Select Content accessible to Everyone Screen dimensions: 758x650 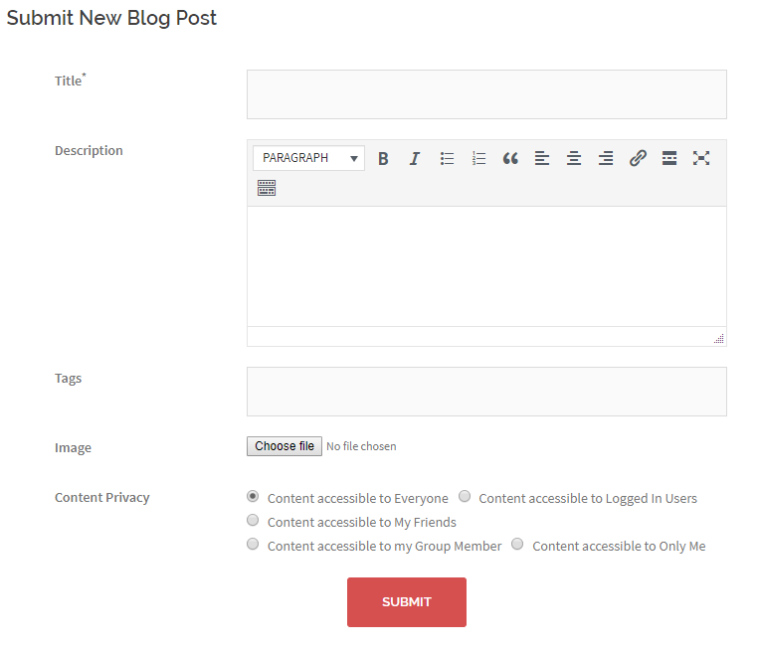[x=253, y=496]
